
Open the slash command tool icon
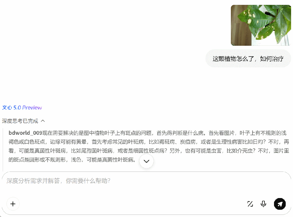pos(250,204)
